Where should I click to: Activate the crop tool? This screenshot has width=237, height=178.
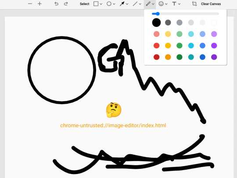pyautogui.click(x=194, y=4)
